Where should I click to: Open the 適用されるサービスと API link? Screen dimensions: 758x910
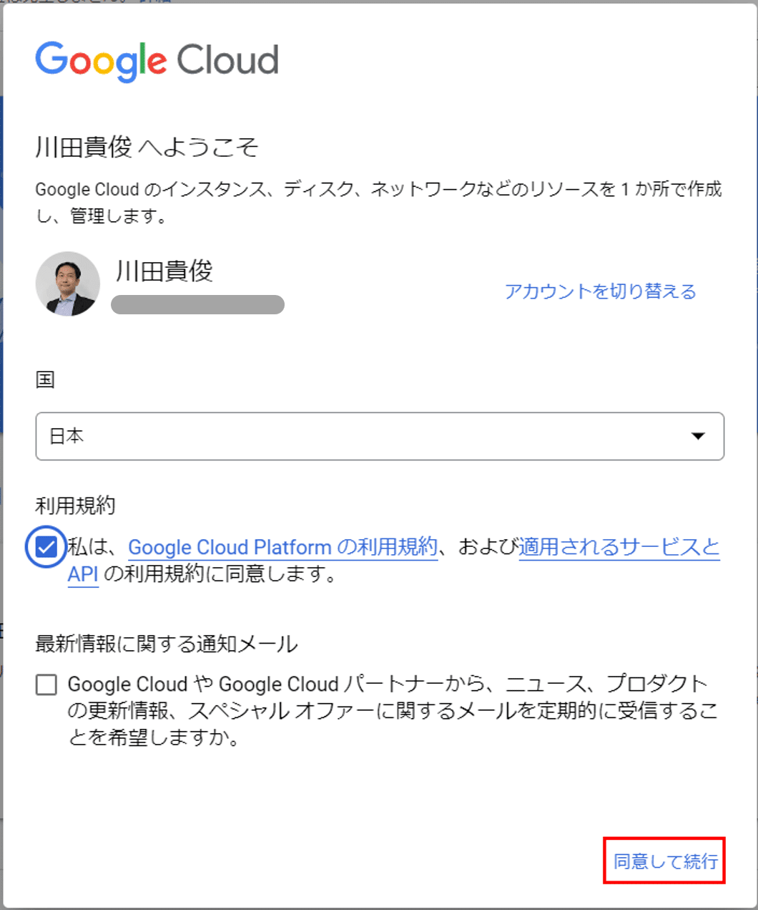(619, 548)
